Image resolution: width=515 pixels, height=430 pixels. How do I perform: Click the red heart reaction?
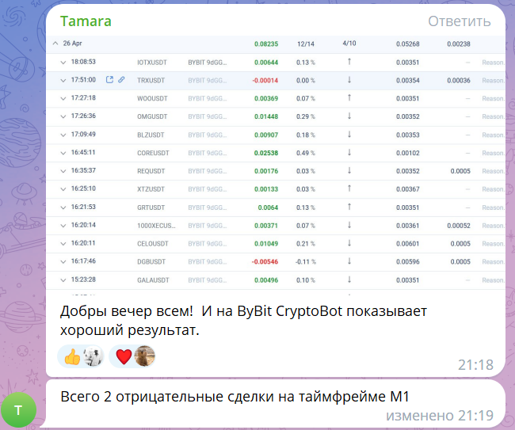click(x=124, y=356)
